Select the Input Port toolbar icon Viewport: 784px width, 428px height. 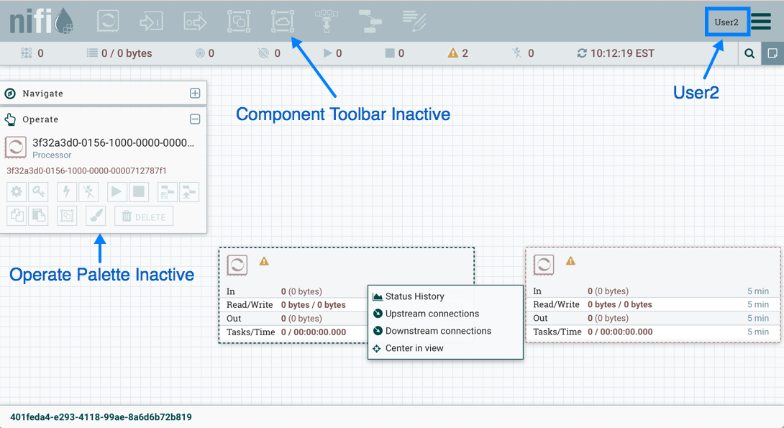(152, 21)
